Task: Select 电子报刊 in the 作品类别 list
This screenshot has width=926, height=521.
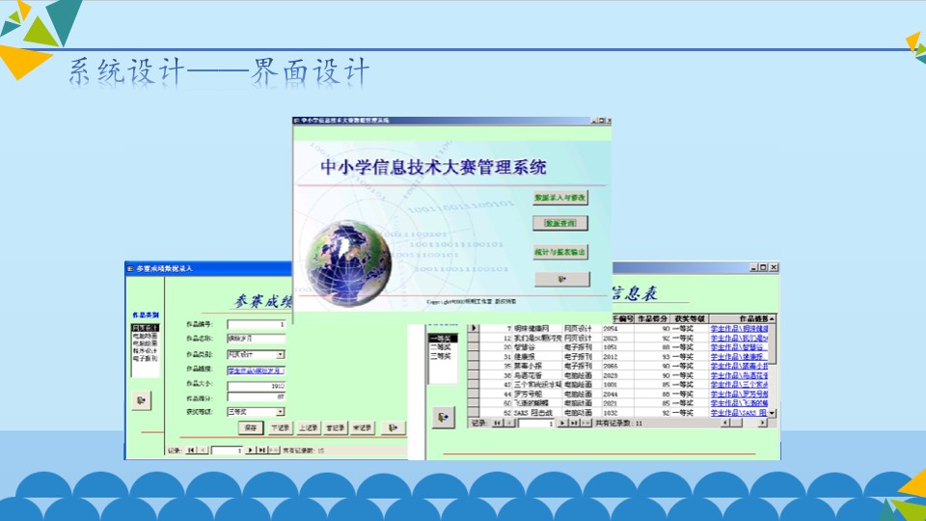Action: (145, 359)
